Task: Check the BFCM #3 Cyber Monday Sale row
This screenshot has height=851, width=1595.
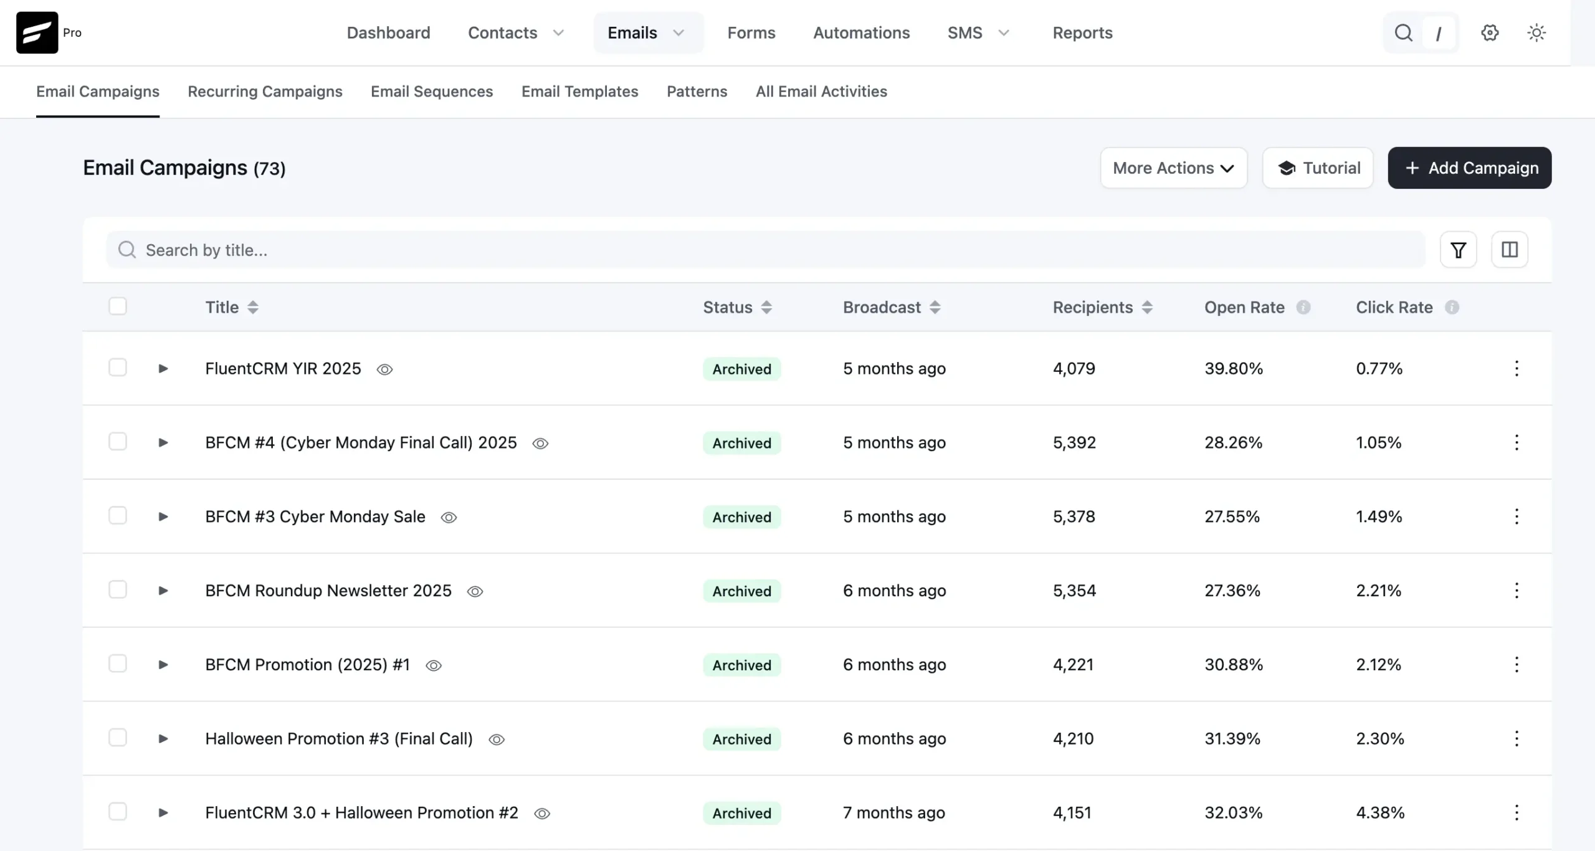Action: 118,516
